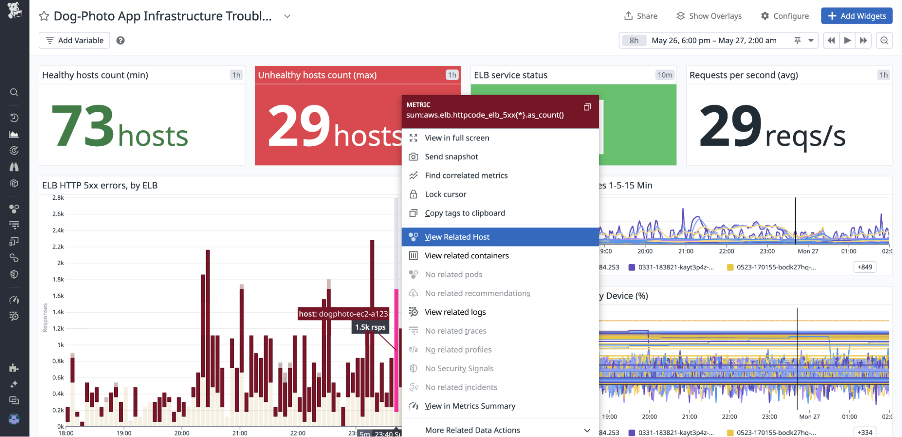This screenshot has height=437, width=902.
Task: Pin the current dashboard time frame
Action: point(797,41)
